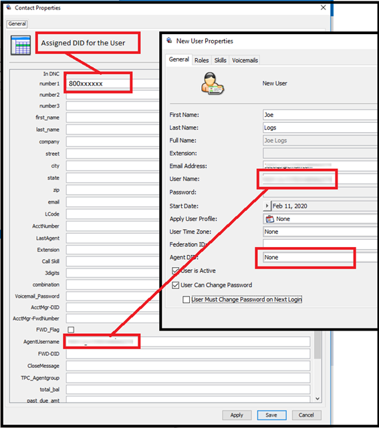The width and height of the screenshot is (379, 428).
Task: Open the Voicemails tab
Action: click(245, 60)
